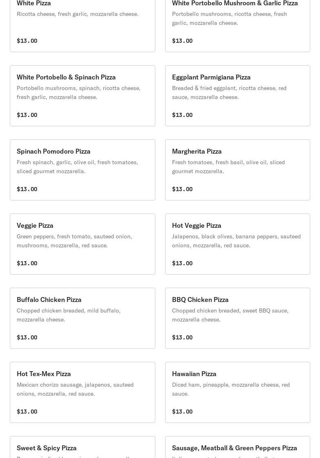This screenshot has width=320, height=458.
Task: Click the Margherita Pizza $13.00 price
Action: 182,189
